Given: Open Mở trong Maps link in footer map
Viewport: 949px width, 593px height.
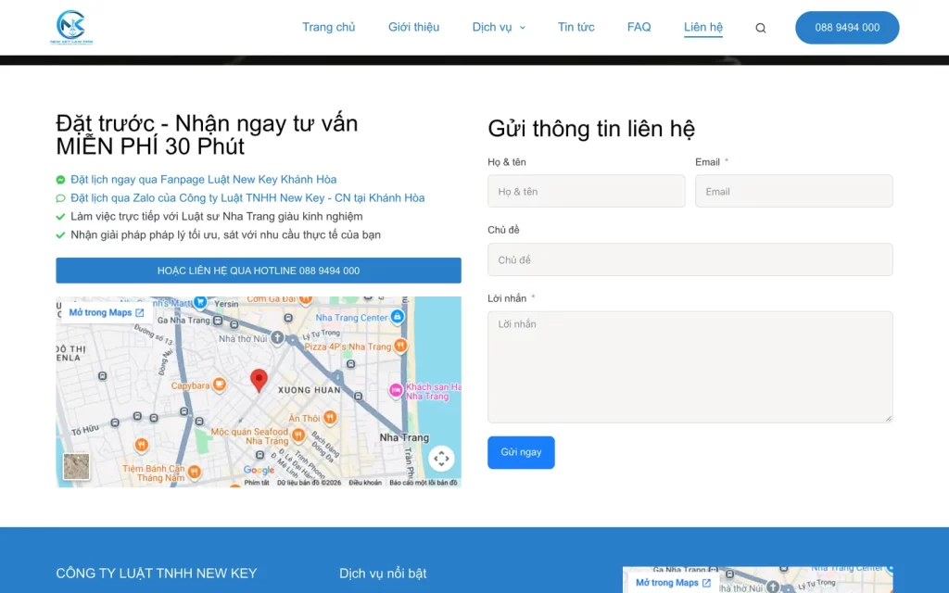Looking at the screenshot, I should point(673,583).
